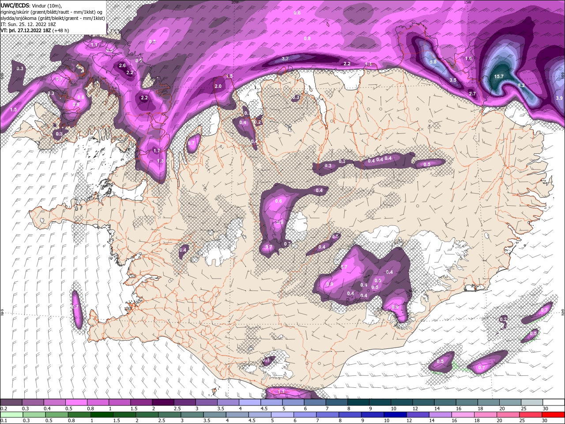The image size is (565, 424).
Task: Click the 30 label under the upper legend row
Action: point(546,409)
